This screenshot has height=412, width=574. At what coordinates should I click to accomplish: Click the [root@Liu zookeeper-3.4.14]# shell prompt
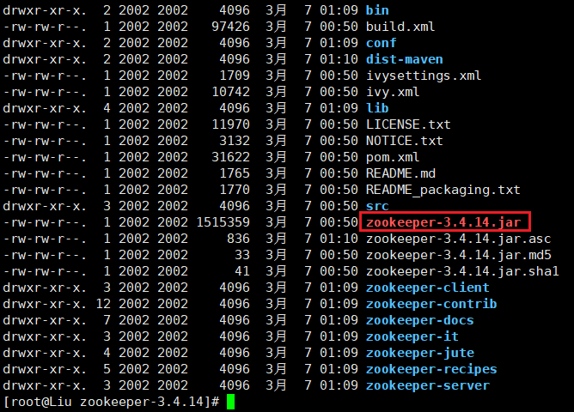(x=112, y=403)
